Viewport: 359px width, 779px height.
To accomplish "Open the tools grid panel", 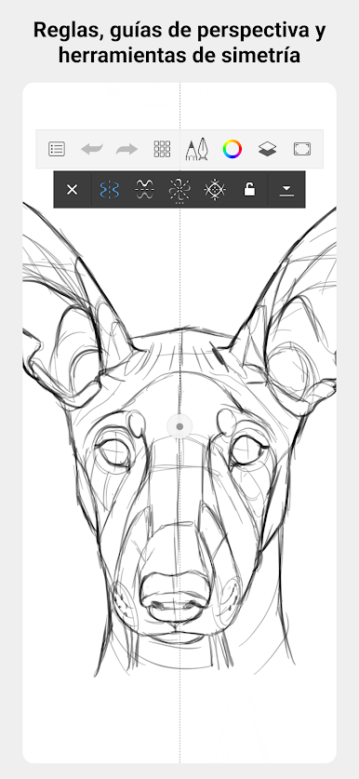I will pyautogui.click(x=162, y=149).
